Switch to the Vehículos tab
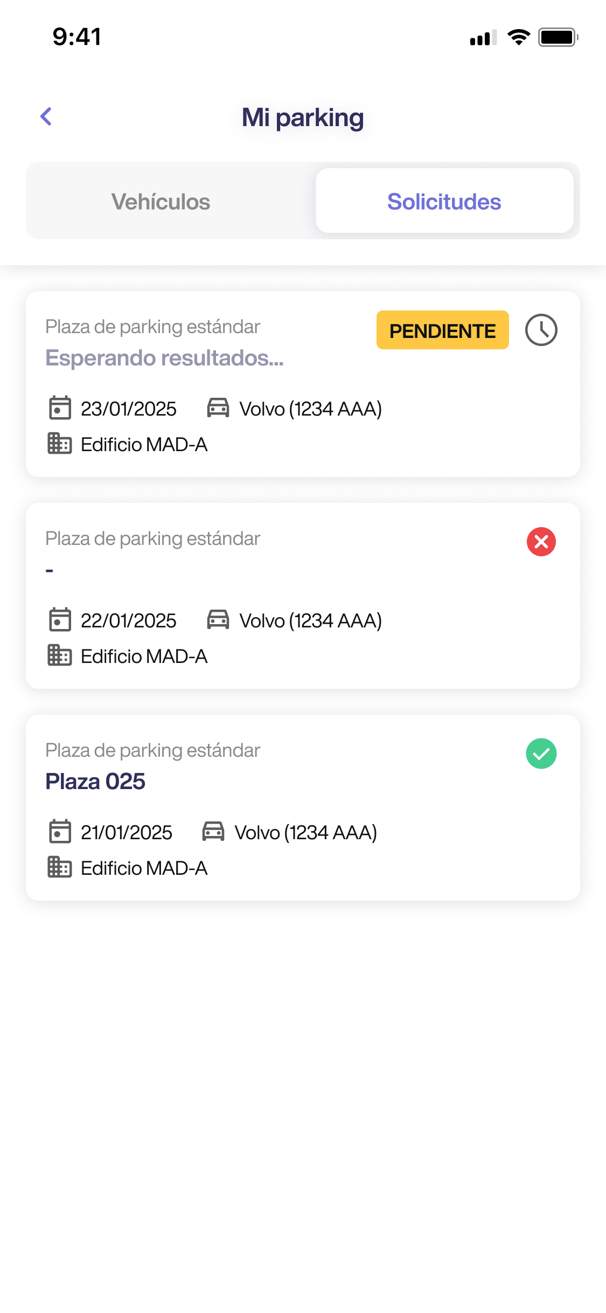 point(161,202)
